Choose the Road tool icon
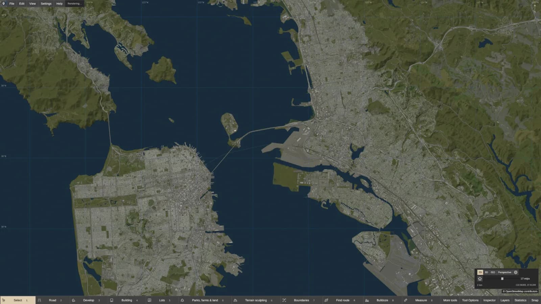The height and width of the screenshot is (304, 541). pyautogui.click(x=39, y=300)
